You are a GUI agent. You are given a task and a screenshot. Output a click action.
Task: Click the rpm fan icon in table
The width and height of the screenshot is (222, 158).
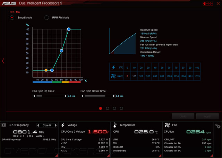[113, 76]
